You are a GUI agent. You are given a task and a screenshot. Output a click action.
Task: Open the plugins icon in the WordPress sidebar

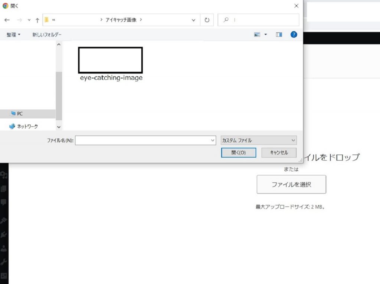point(4,234)
